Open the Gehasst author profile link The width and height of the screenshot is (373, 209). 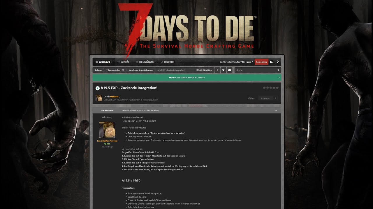tap(114, 96)
